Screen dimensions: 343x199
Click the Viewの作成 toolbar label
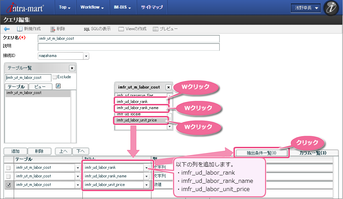pos(136,29)
